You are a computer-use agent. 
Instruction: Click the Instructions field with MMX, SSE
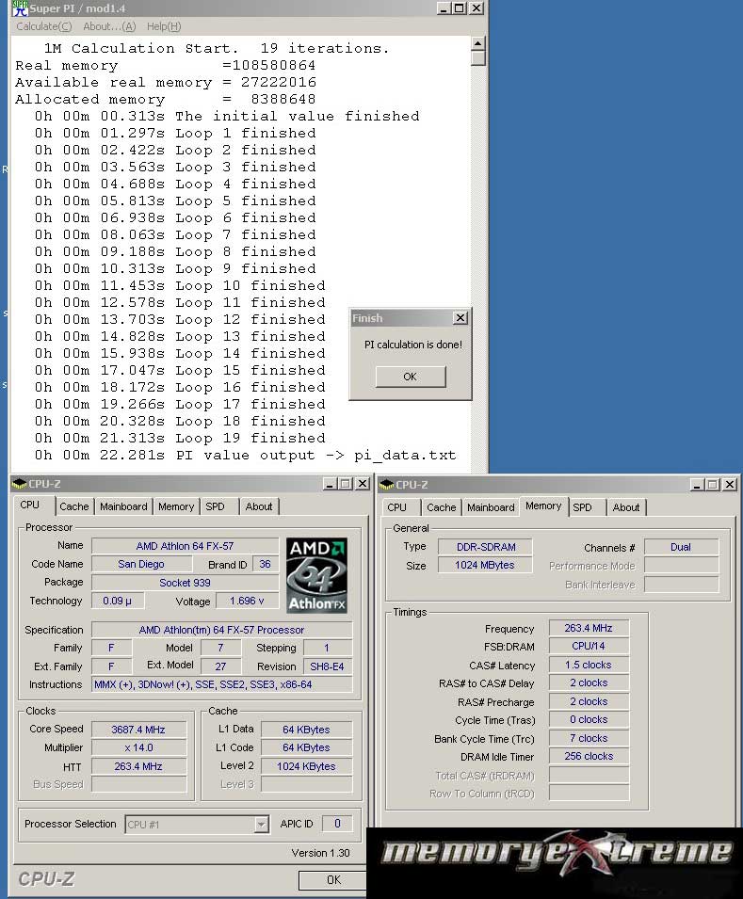pyautogui.click(x=221, y=684)
